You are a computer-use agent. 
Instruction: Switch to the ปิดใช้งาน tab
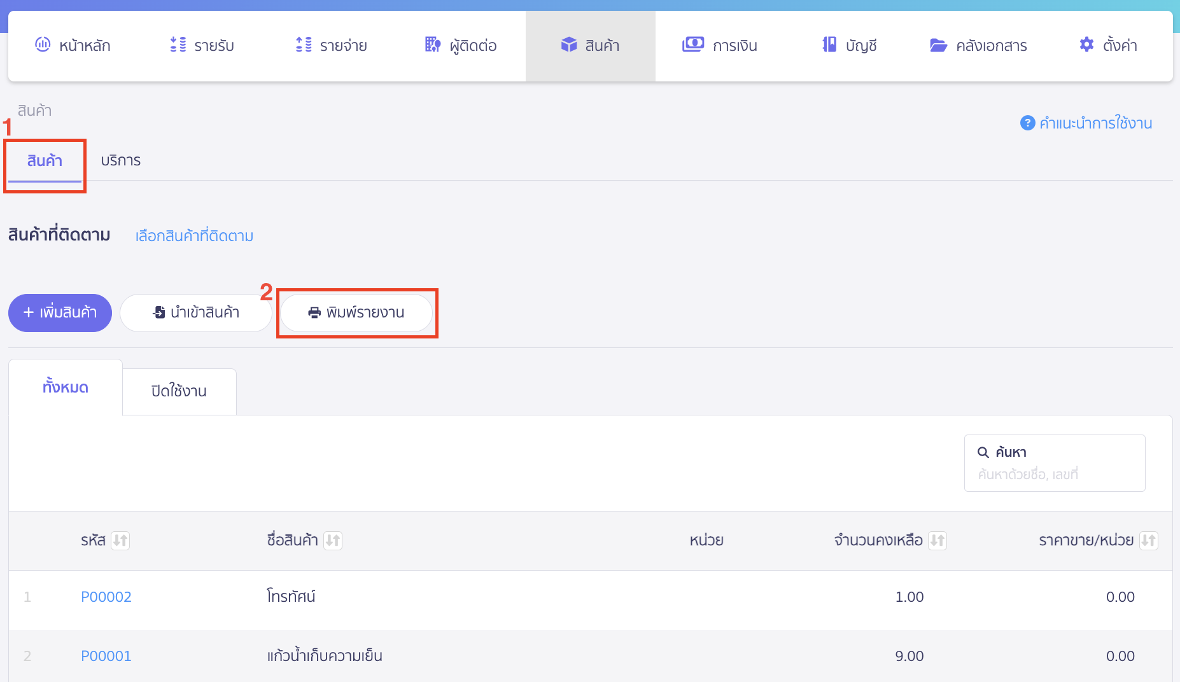point(179,391)
